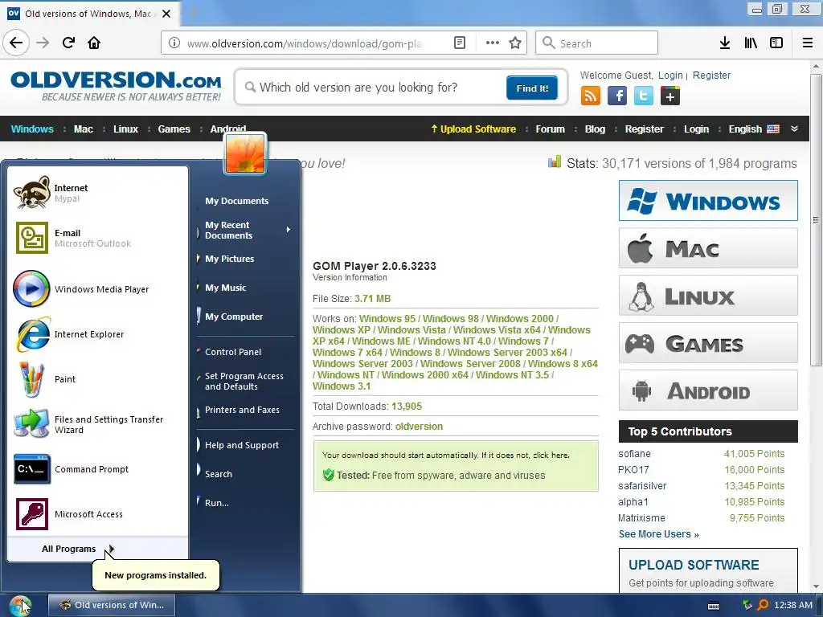Toggle Reader View in address bar

coord(459,43)
